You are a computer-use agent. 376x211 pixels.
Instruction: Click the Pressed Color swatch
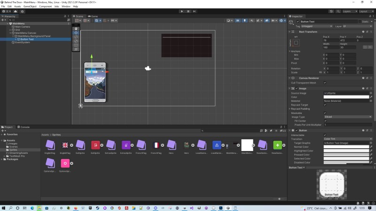pos(346,155)
